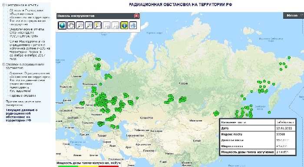
Task: Click the greyed next extent tool
Action: click(116, 26)
